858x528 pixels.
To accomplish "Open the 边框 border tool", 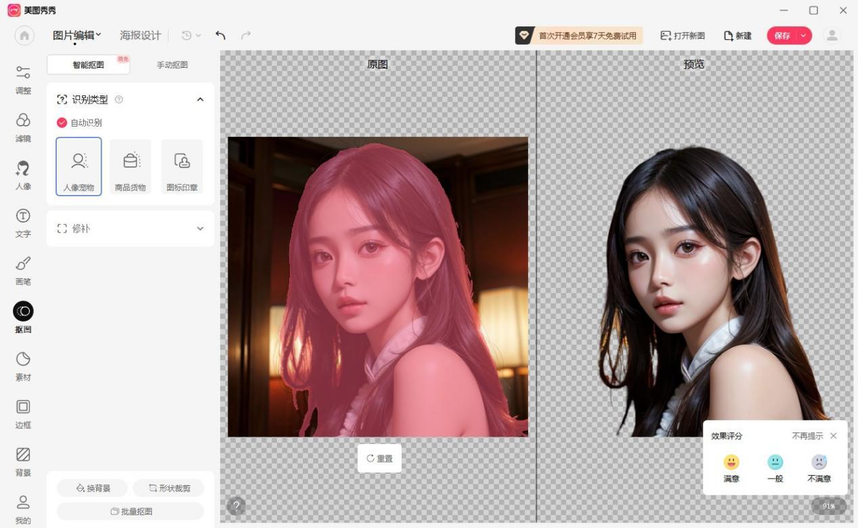I will pos(23,414).
